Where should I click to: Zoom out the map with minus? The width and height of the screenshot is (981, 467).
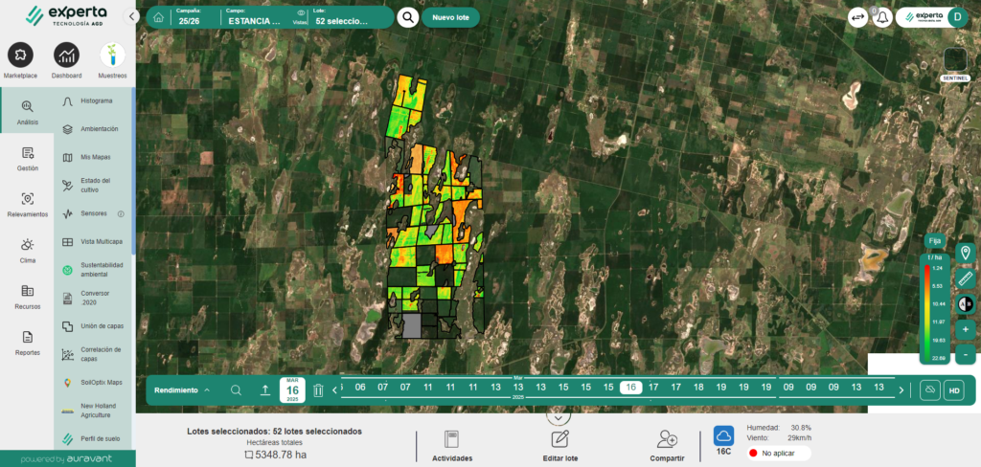click(966, 355)
